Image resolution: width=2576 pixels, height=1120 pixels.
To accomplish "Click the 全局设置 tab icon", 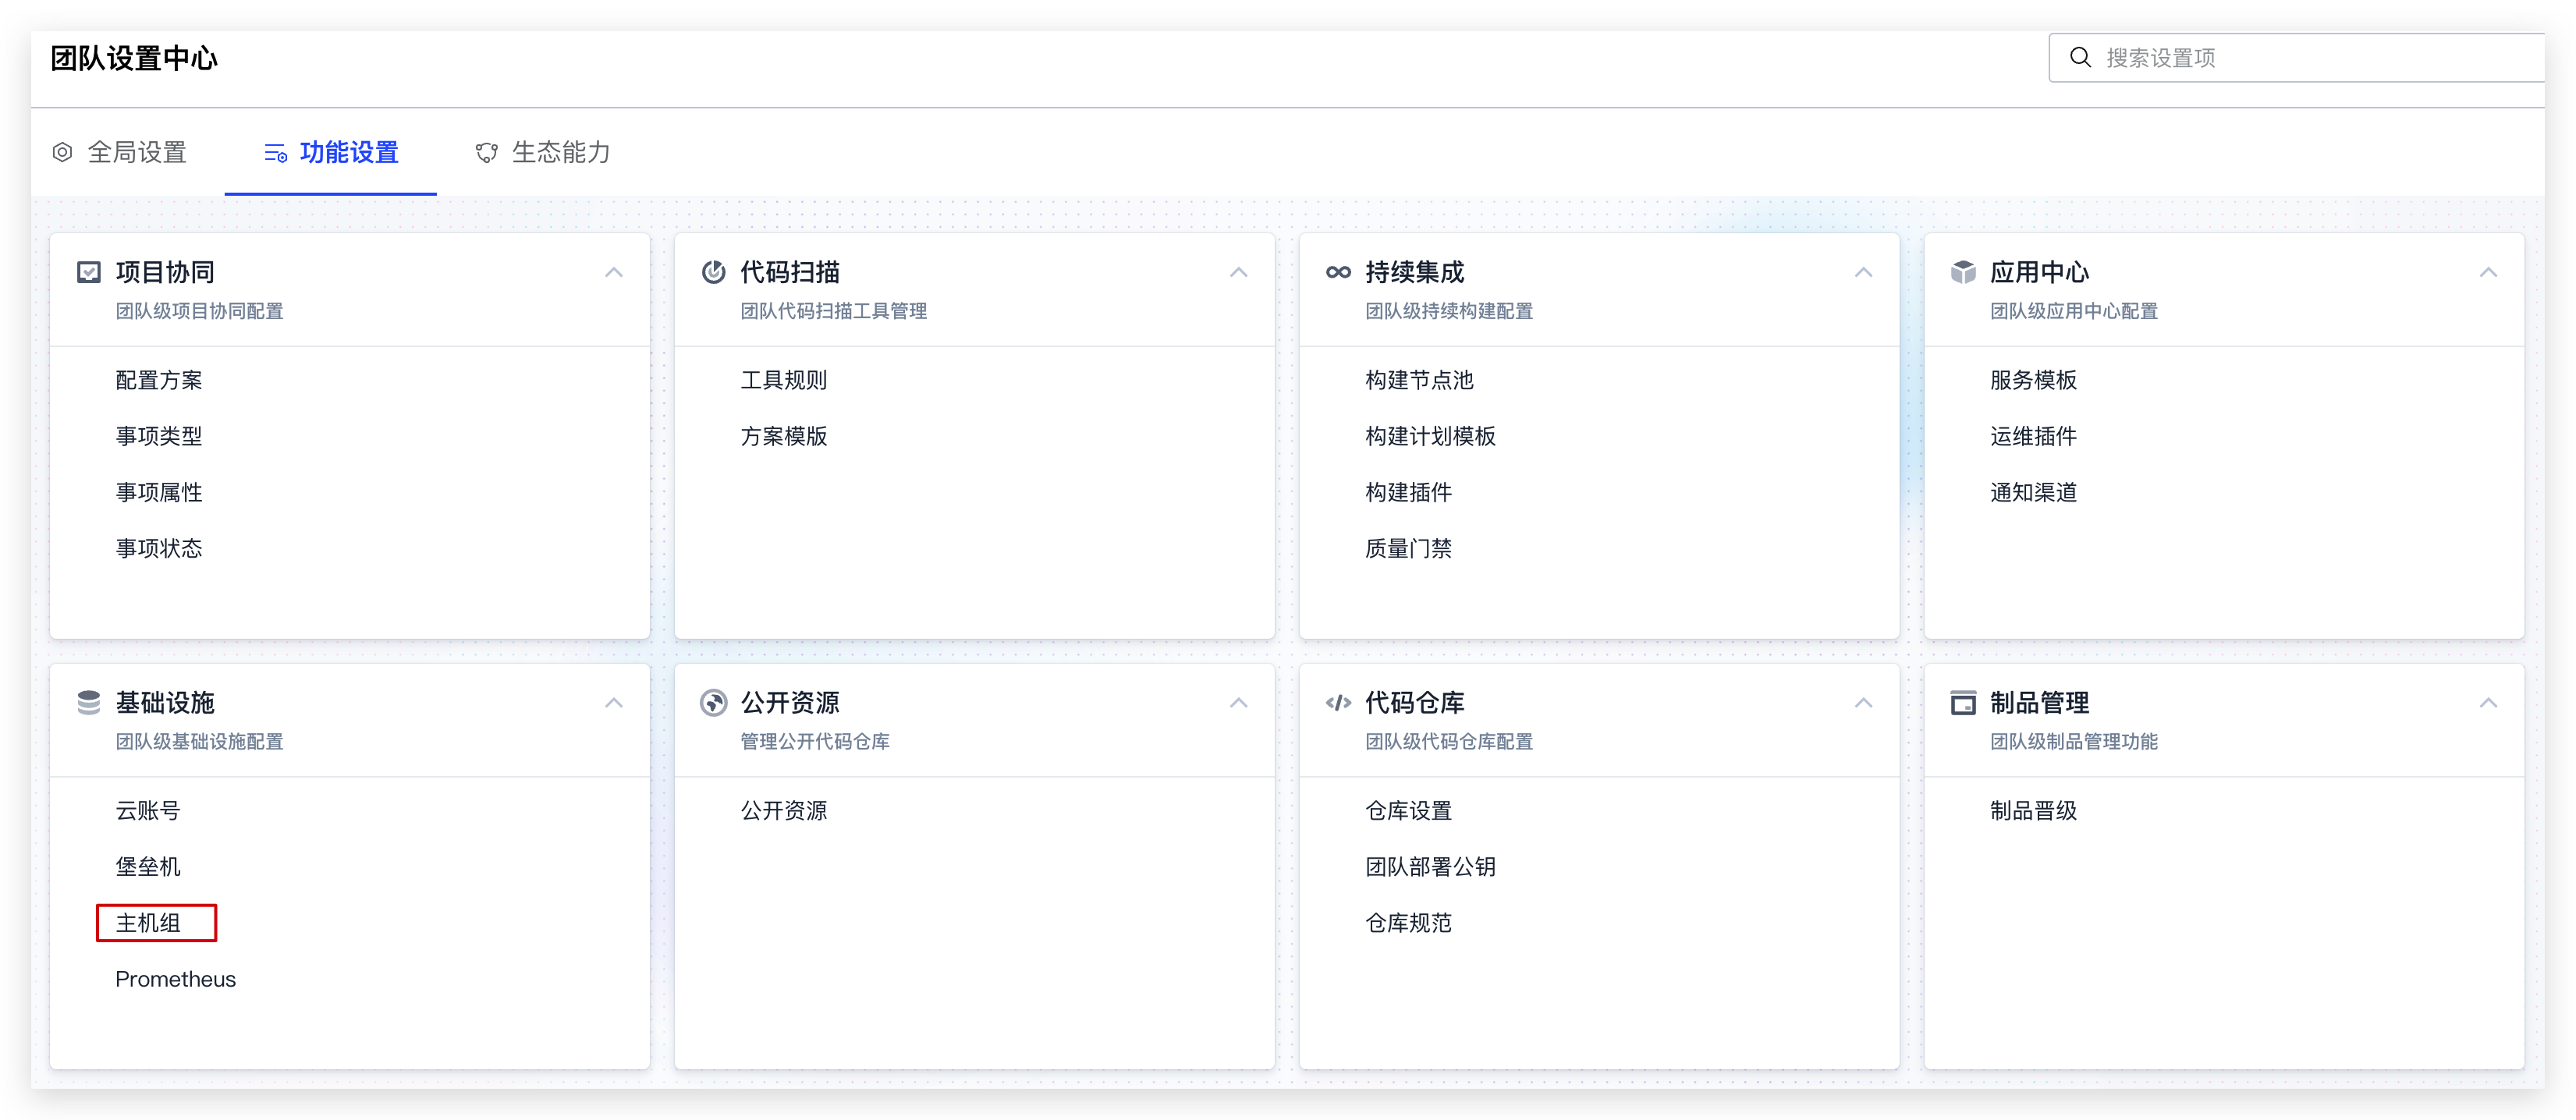I will click(62, 152).
